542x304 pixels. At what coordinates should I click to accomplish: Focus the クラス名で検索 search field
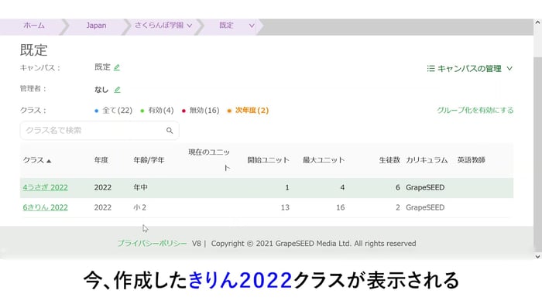tap(100, 130)
